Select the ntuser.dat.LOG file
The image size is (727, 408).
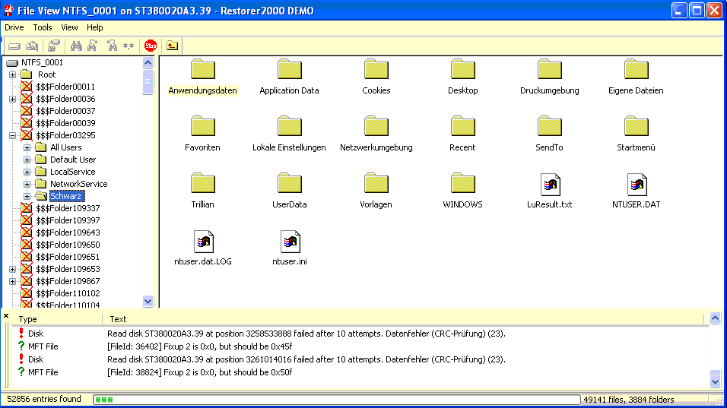[x=202, y=248]
